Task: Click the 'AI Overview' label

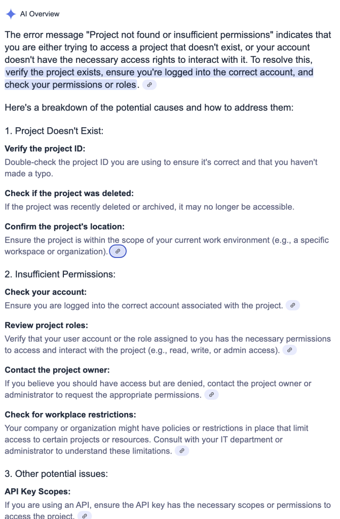Action: [40, 14]
